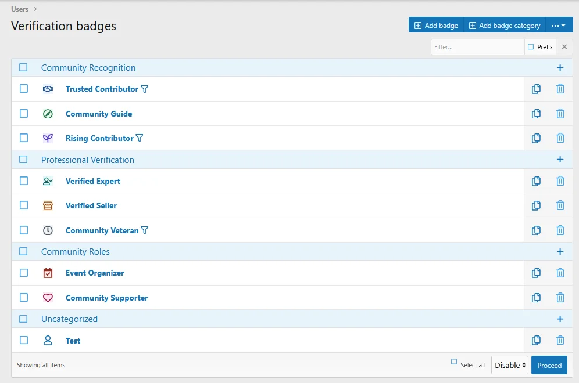Add badge to Uncategorized category
This screenshot has width=579, height=383.
click(x=560, y=319)
